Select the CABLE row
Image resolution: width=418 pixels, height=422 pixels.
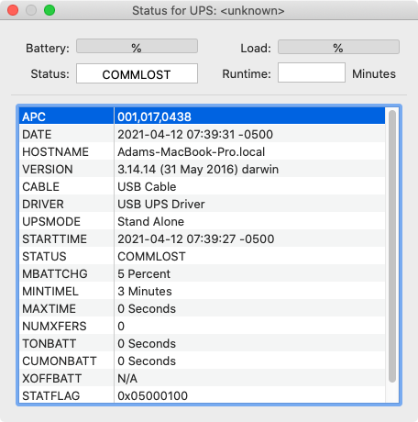pyautogui.click(x=202, y=186)
